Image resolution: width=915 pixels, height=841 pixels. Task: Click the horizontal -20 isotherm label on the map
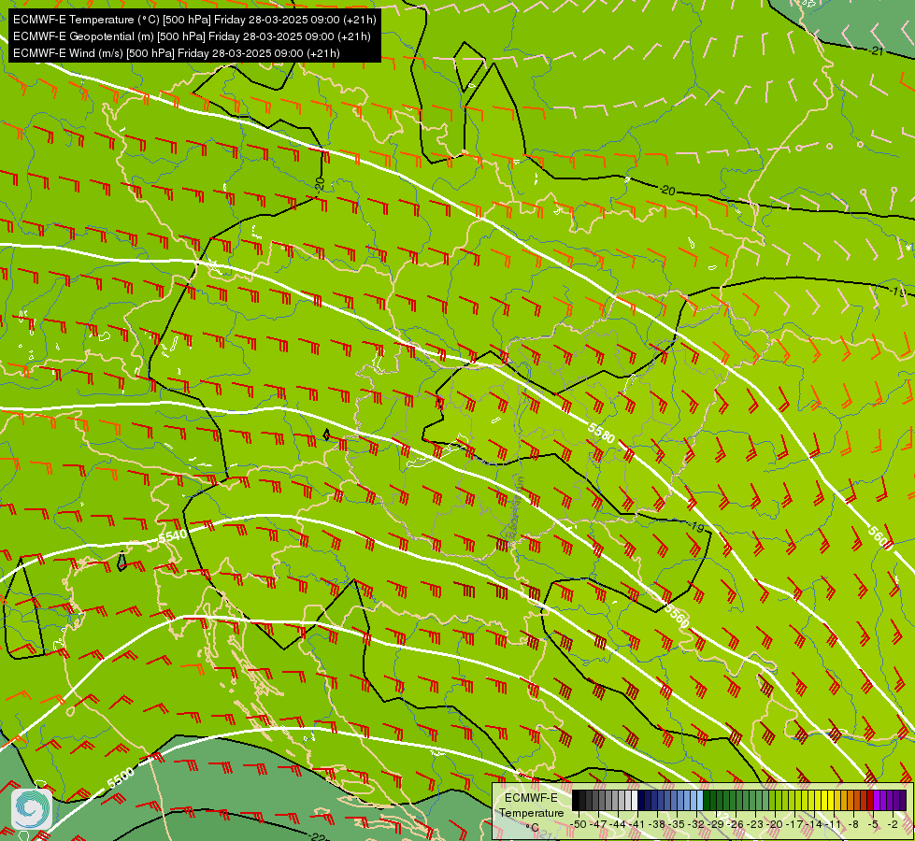[667, 191]
